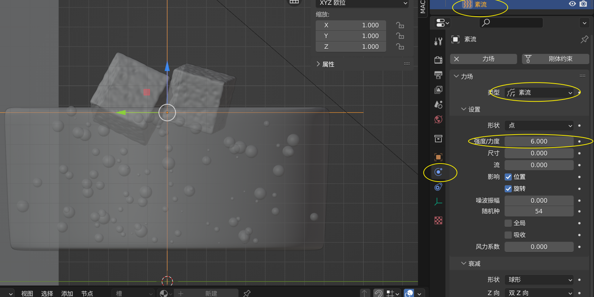594x297 pixels.
Task: Click the 风力系数 0.000 field
Action: (x=539, y=247)
